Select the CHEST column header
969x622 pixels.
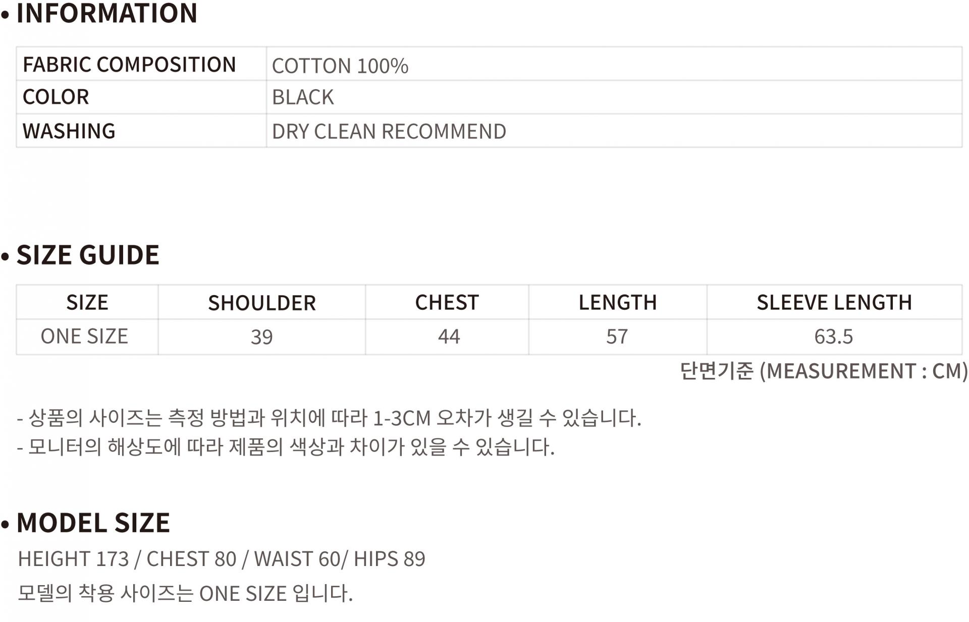pos(447,303)
